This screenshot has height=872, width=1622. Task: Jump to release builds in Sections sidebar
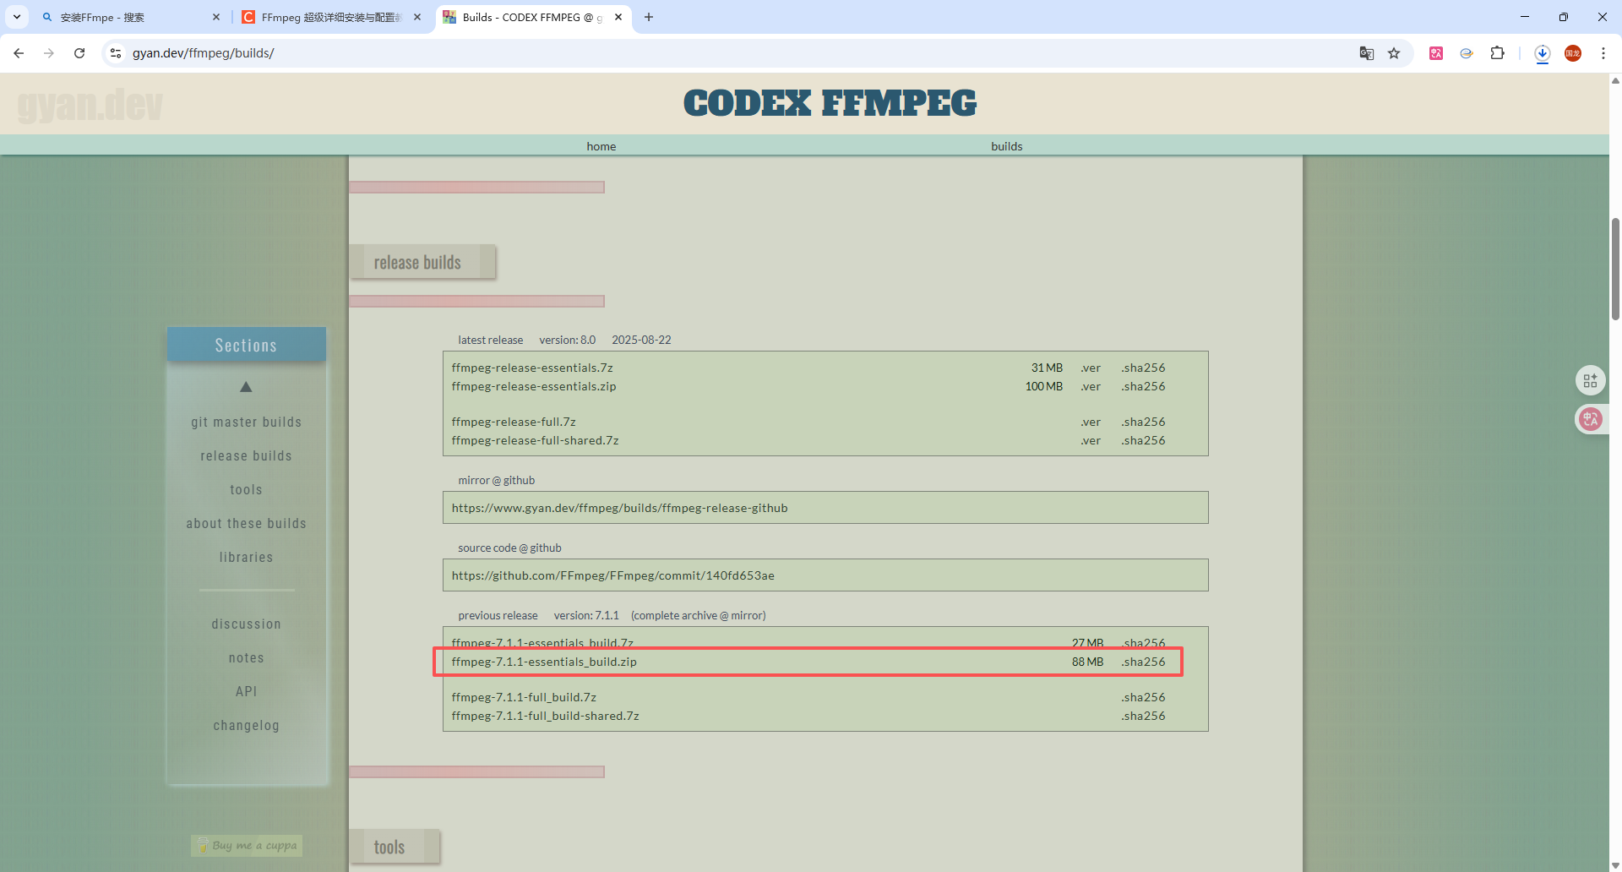click(x=246, y=456)
